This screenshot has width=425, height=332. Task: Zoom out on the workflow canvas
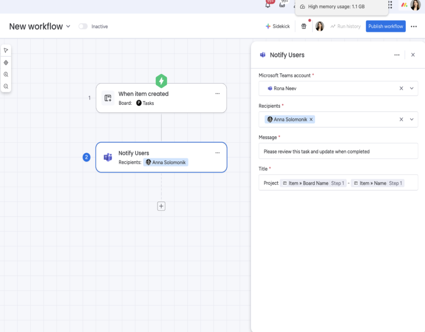click(x=6, y=86)
